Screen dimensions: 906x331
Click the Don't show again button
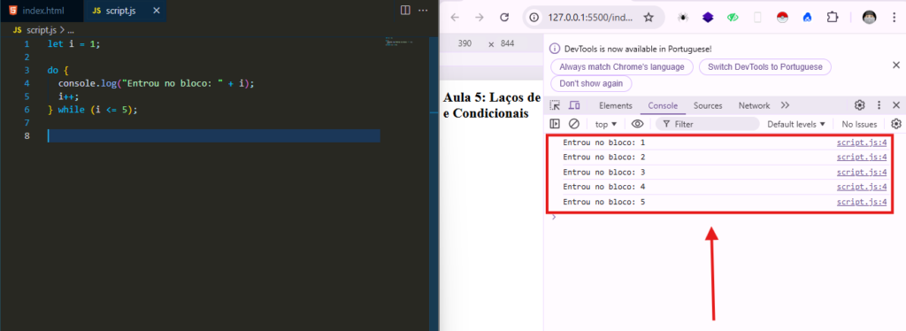point(591,83)
